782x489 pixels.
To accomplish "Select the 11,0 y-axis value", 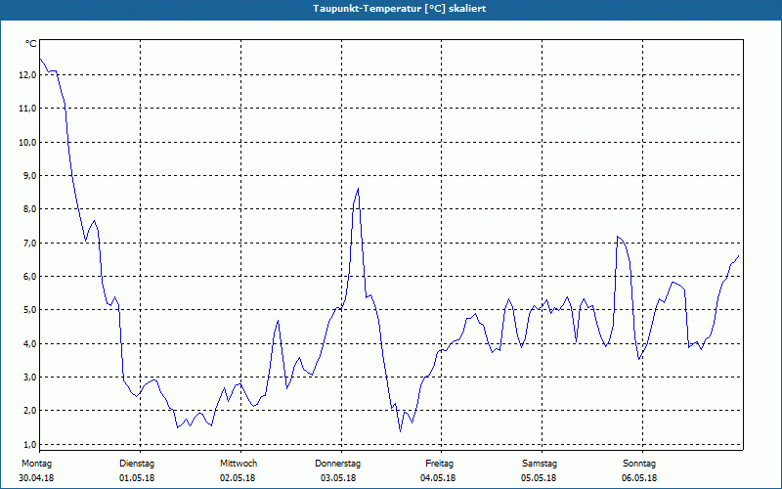I will [x=27, y=109].
